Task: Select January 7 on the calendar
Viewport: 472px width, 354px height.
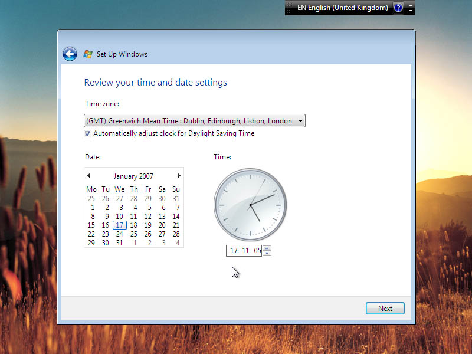Action: pos(178,208)
